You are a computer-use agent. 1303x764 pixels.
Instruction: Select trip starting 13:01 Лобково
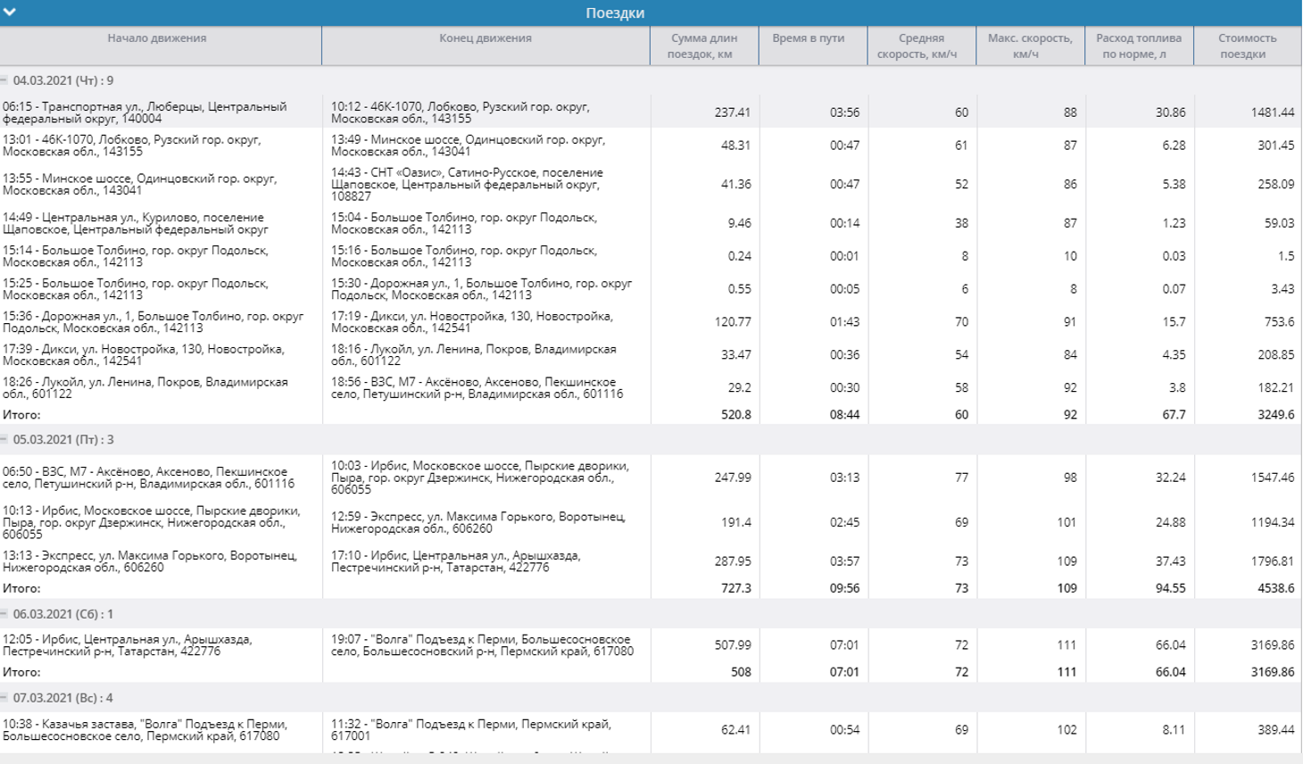click(132, 145)
